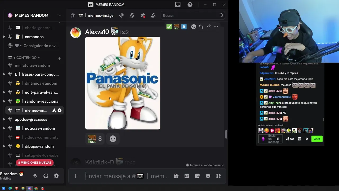The height and width of the screenshot is (191, 339).
Task: Open Alexva10 user avatar
Action: click(75, 33)
